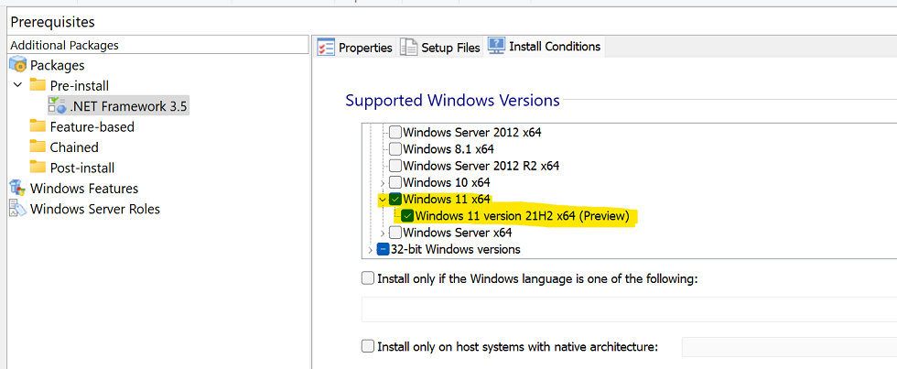Check the Windows 10 x64 checkbox
Viewport: 897px width, 369px height.
[x=395, y=182]
